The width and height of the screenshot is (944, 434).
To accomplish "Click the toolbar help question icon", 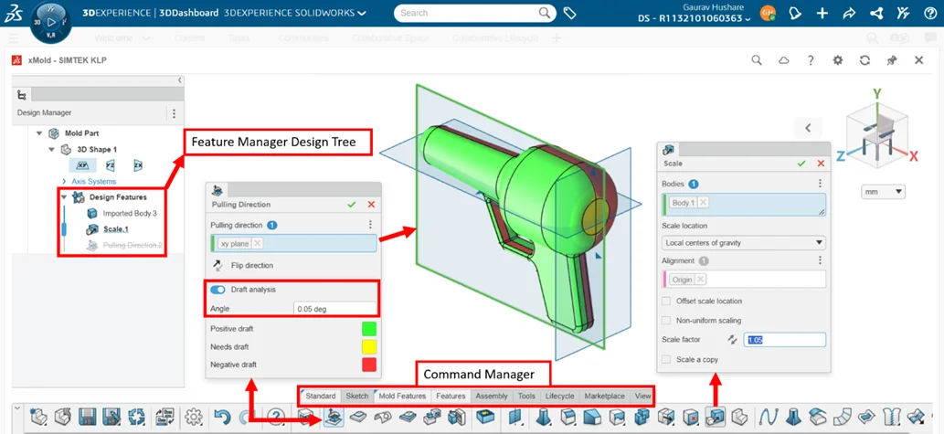I will coord(276,417).
